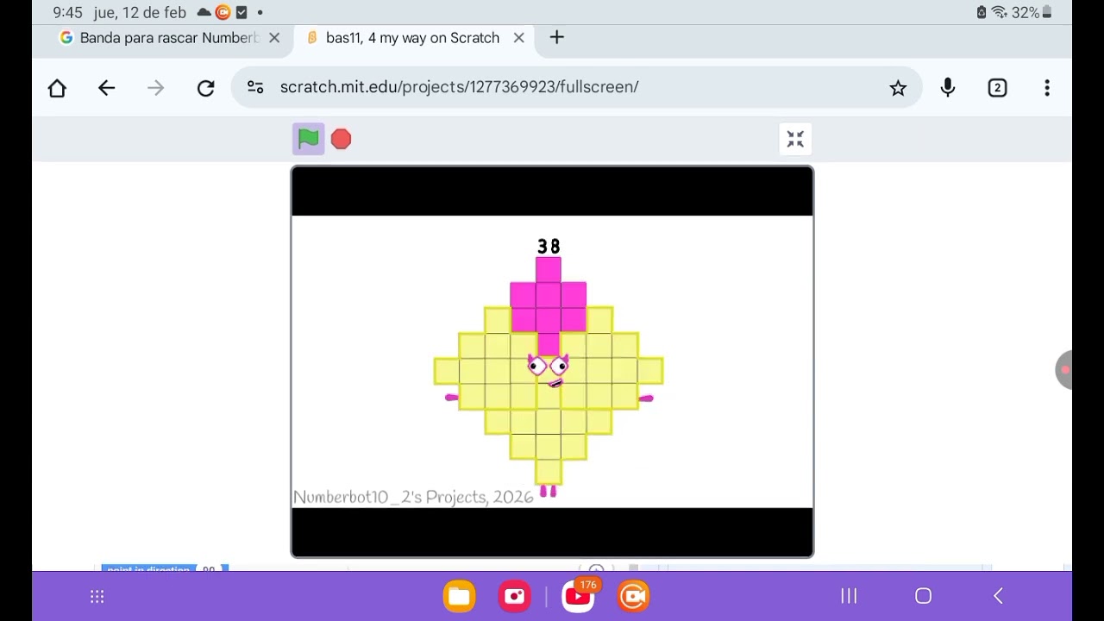Show recent apps with three-lines button
The width and height of the screenshot is (1104, 621).
tap(849, 596)
